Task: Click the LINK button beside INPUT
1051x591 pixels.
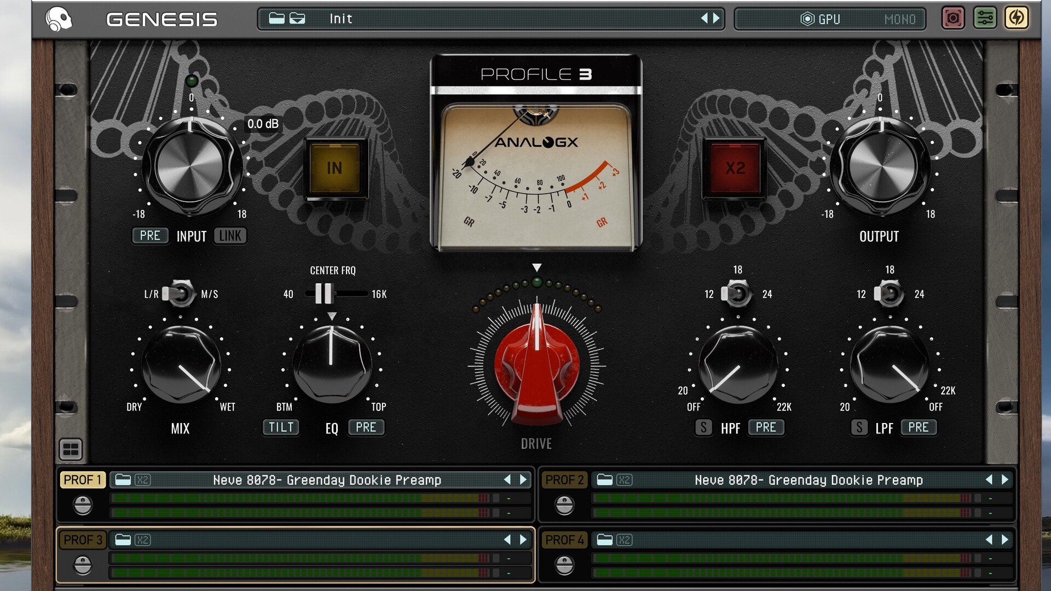Action: click(x=230, y=236)
